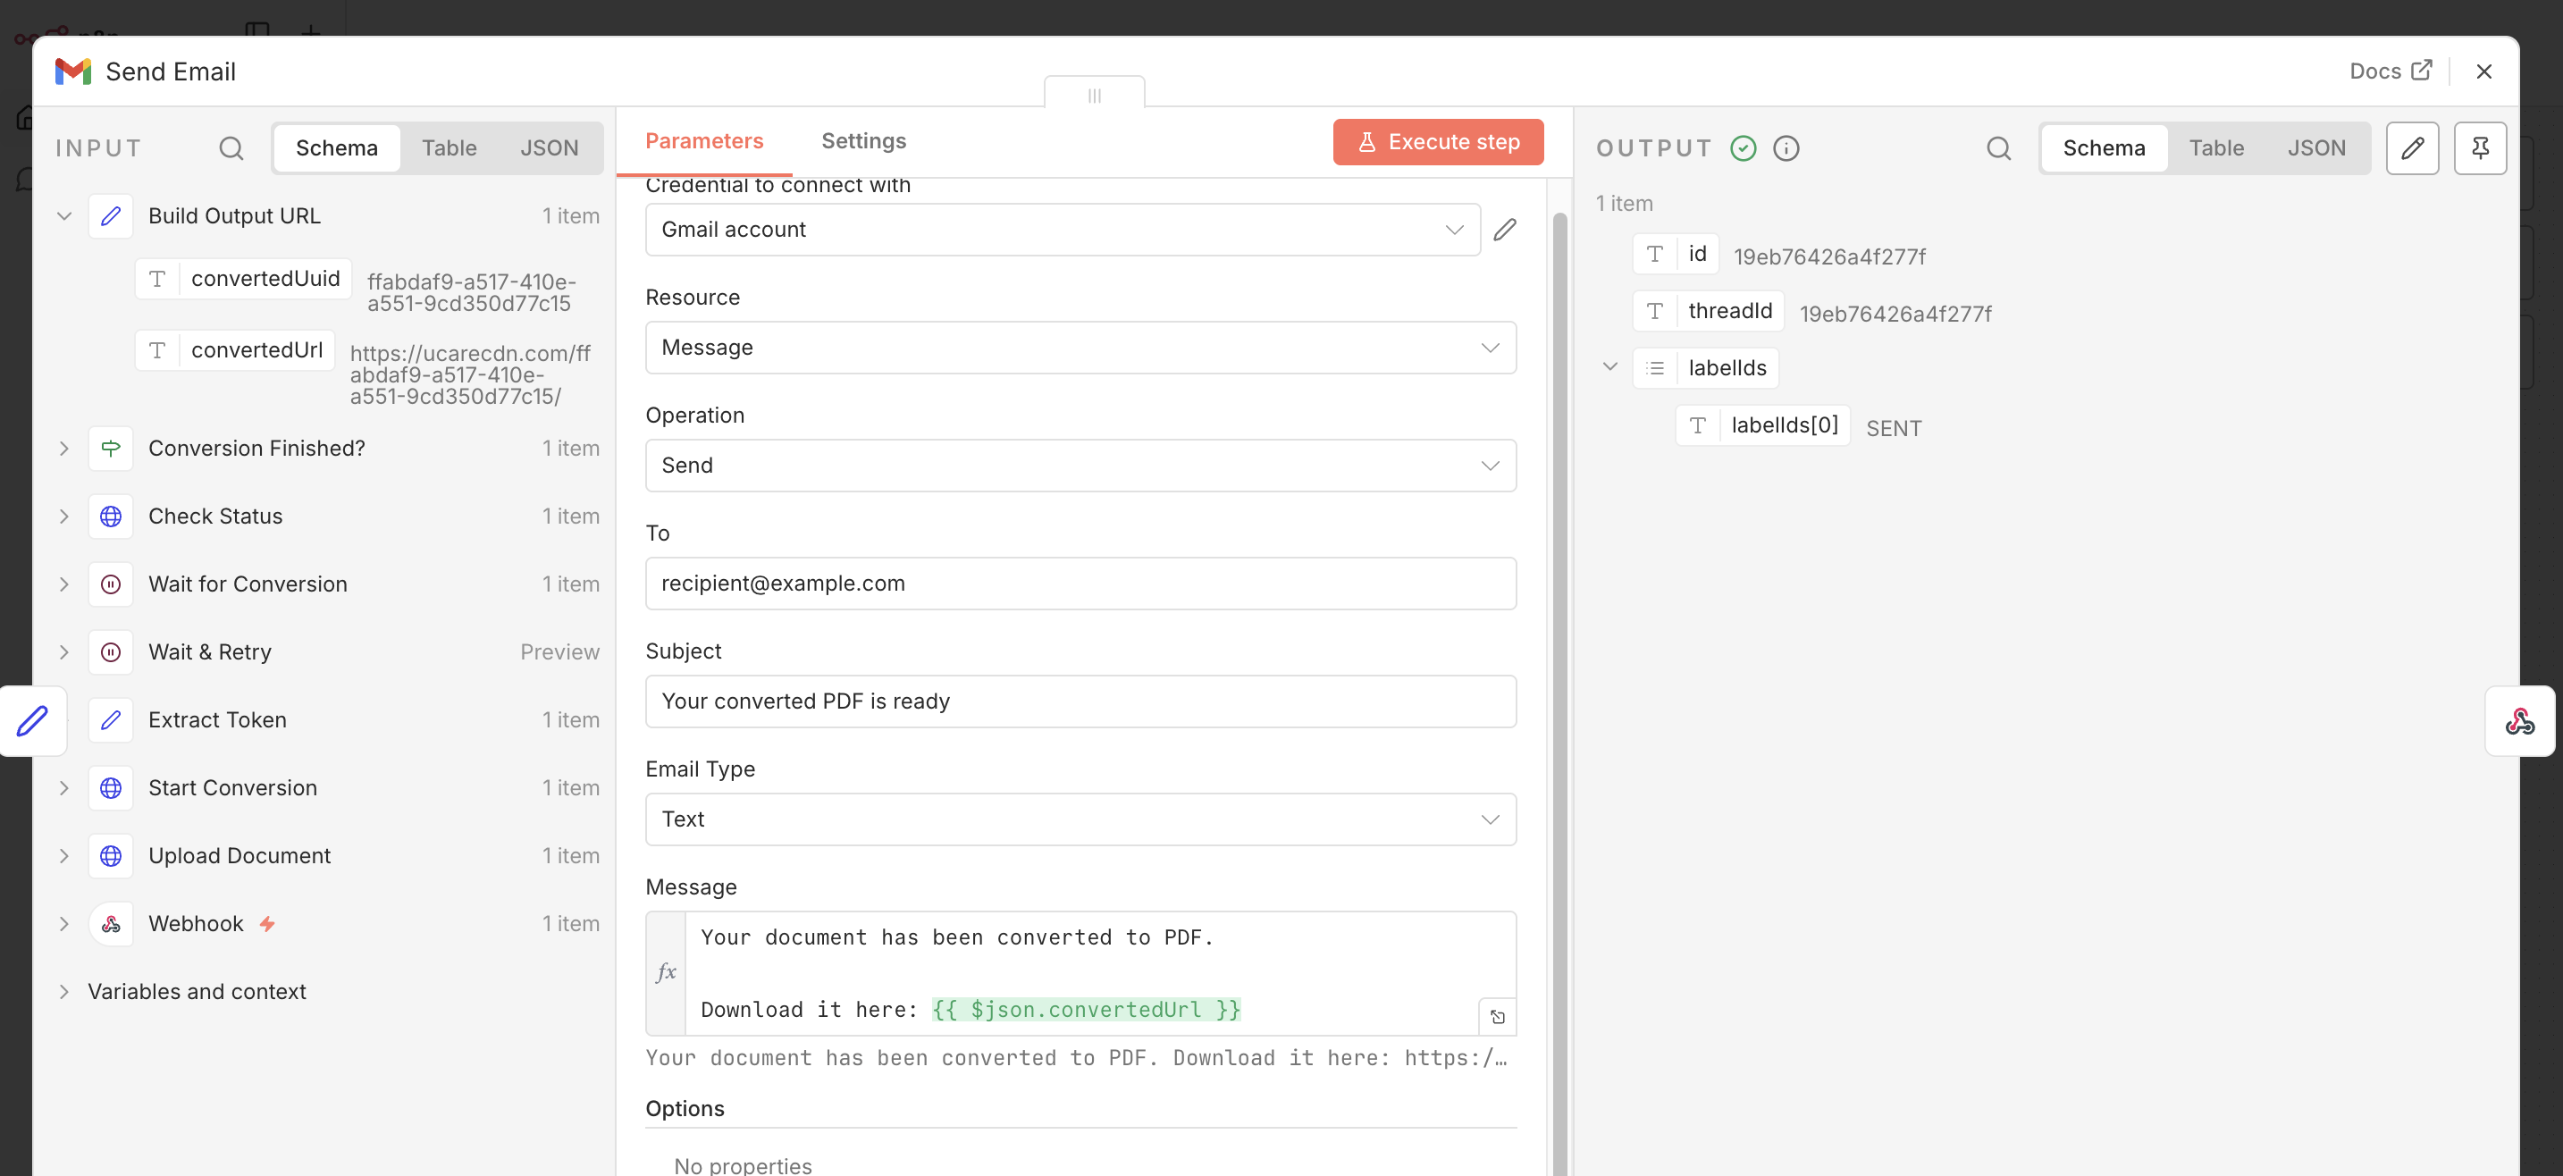Search the OUTPUT panel data
Screen dimensions: 2563x1176
click(x=1998, y=148)
